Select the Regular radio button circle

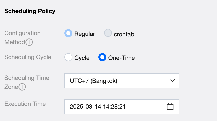68,33
